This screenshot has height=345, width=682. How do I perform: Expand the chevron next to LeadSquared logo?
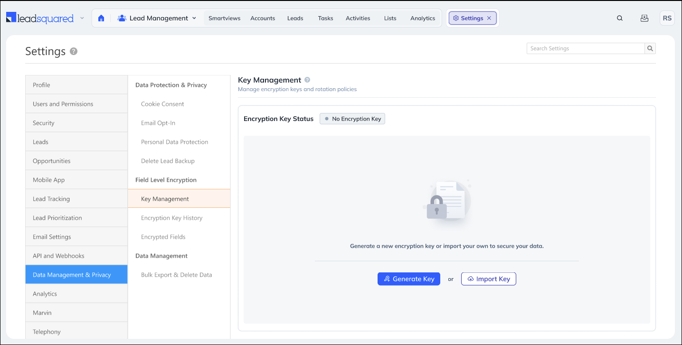click(82, 18)
